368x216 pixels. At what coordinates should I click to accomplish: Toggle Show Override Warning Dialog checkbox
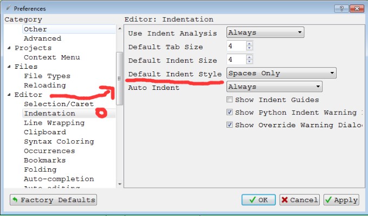230,125
